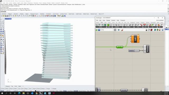Expand the Trig panel in Maths ribbon

pos(153,27)
